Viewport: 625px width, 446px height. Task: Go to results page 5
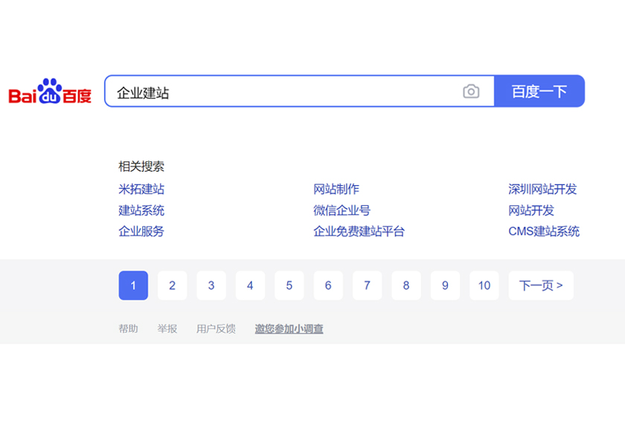pos(289,285)
